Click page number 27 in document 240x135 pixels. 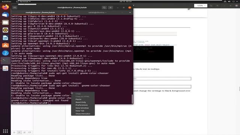click(189, 9)
